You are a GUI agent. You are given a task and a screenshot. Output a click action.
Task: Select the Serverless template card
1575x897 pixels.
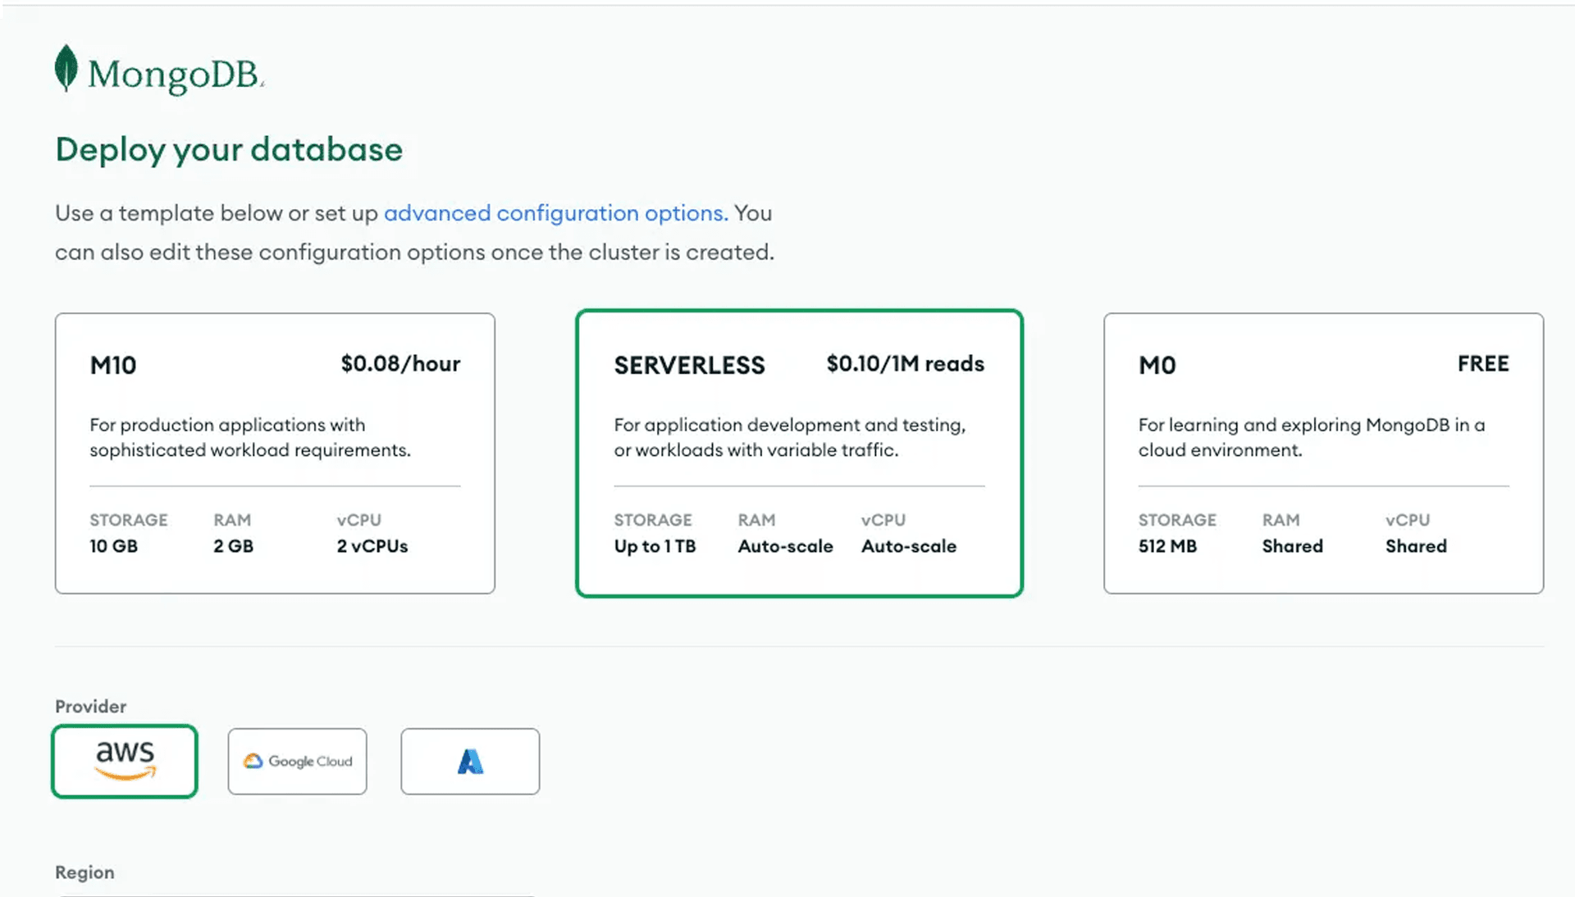pyautogui.click(x=799, y=453)
